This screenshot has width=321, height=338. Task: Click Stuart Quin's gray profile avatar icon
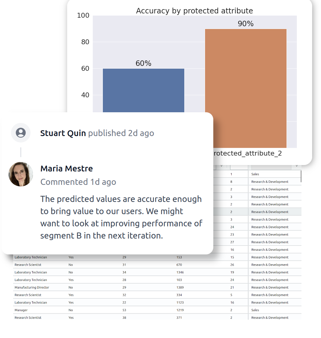(x=21, y=133)
